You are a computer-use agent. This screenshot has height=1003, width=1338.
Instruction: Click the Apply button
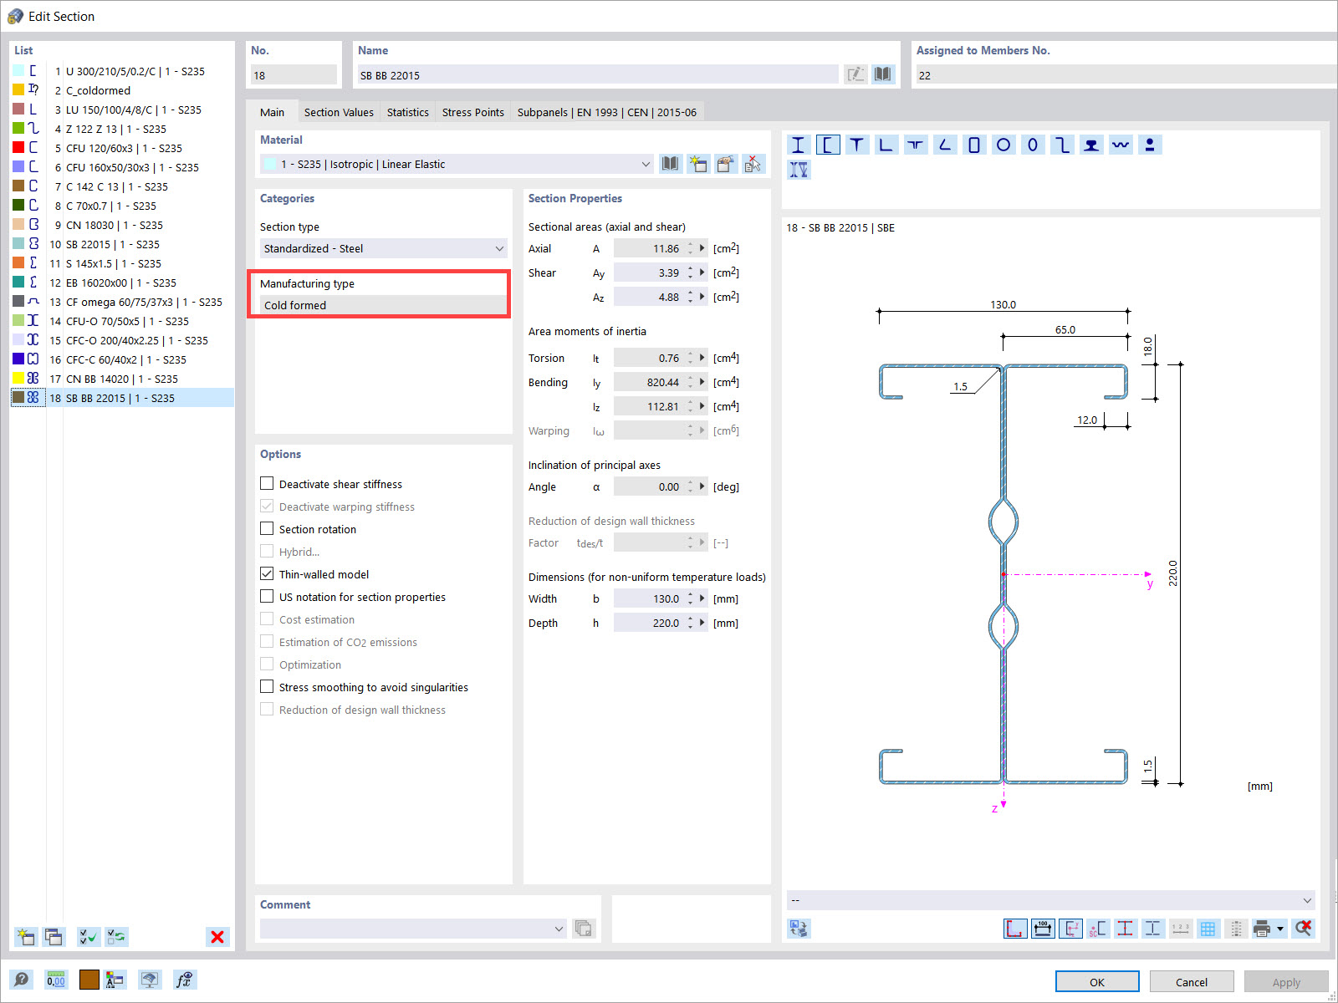pos(1286,981)
